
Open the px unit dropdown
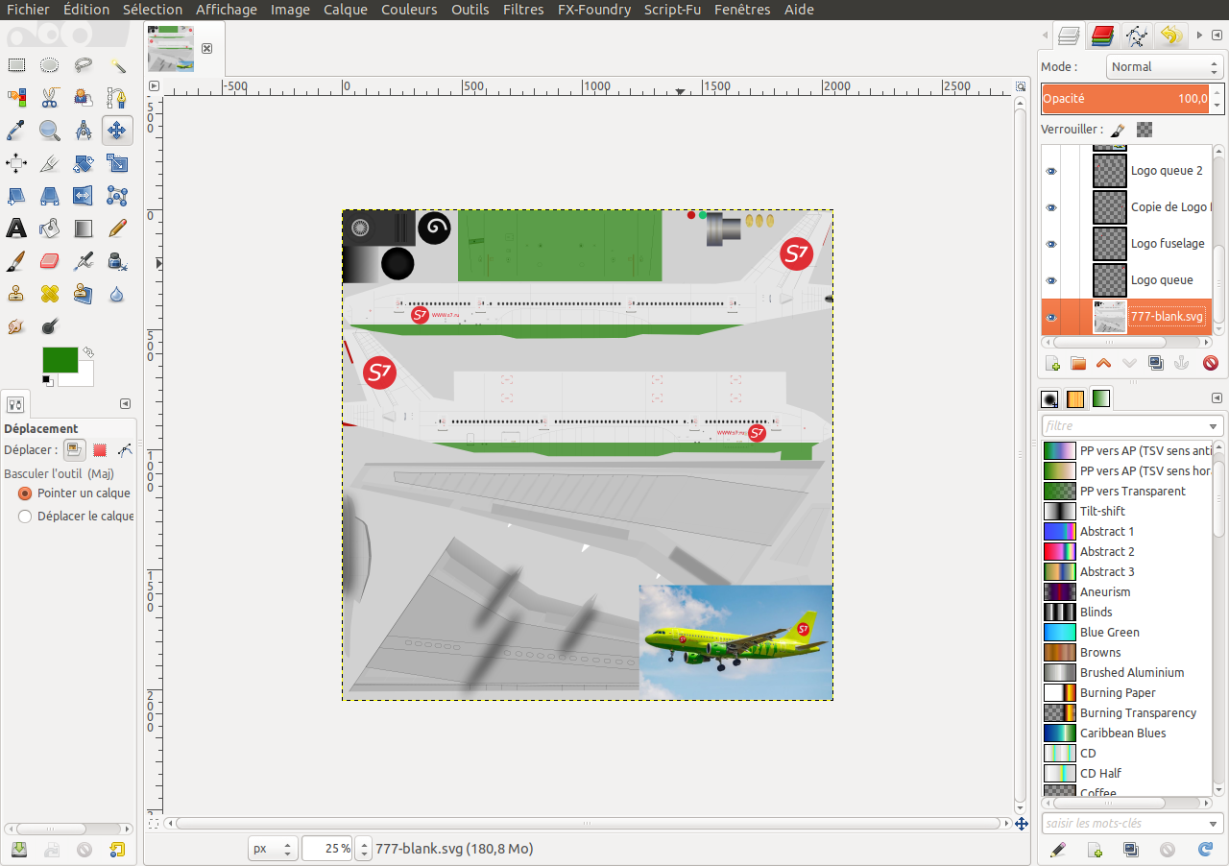[272, 849]
